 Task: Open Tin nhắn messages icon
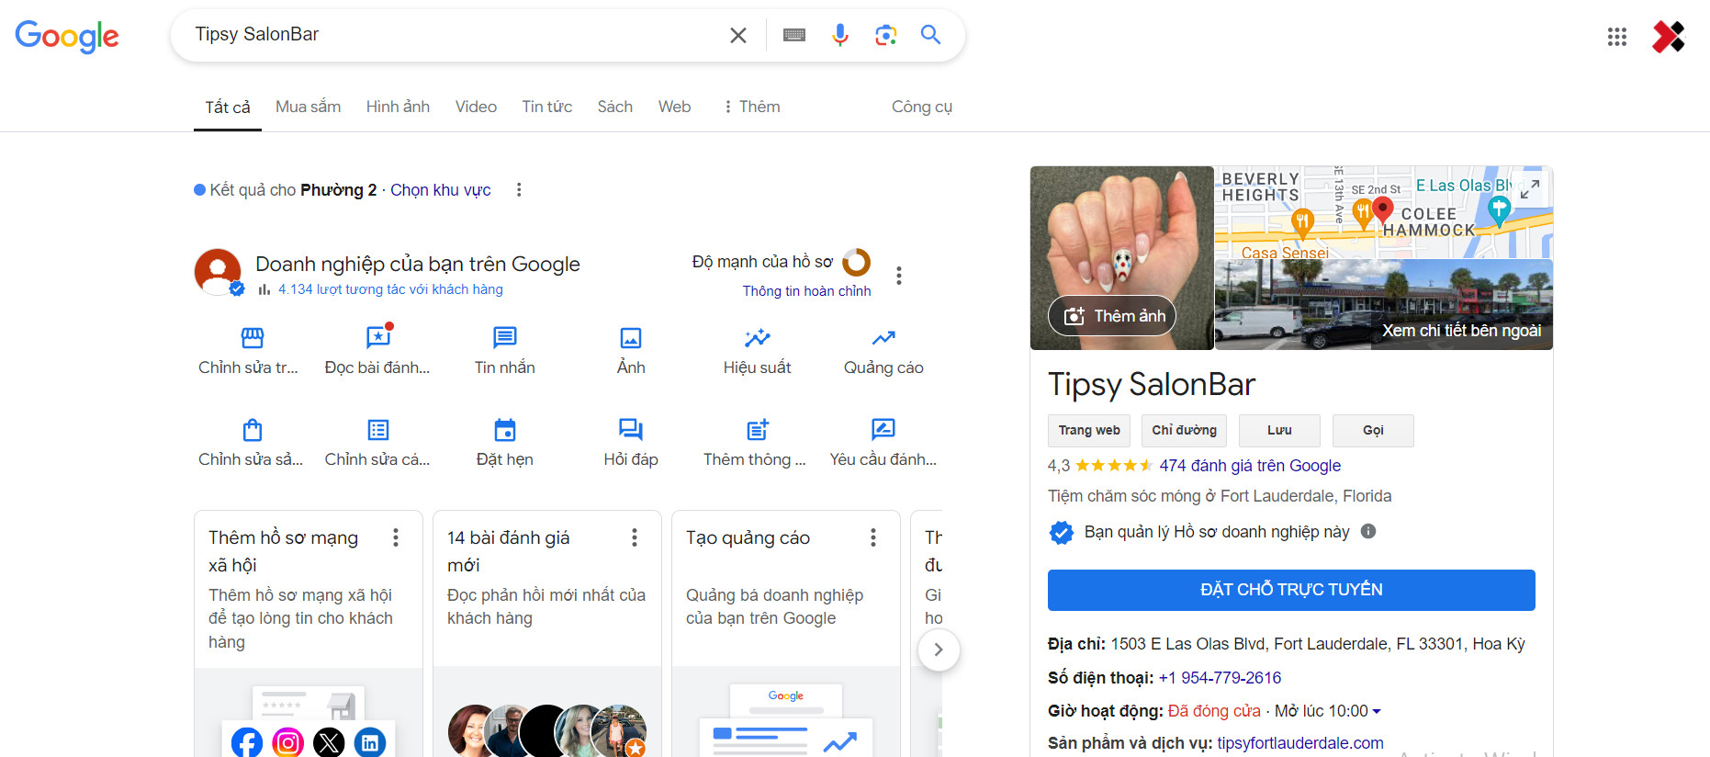click(505, 338)
